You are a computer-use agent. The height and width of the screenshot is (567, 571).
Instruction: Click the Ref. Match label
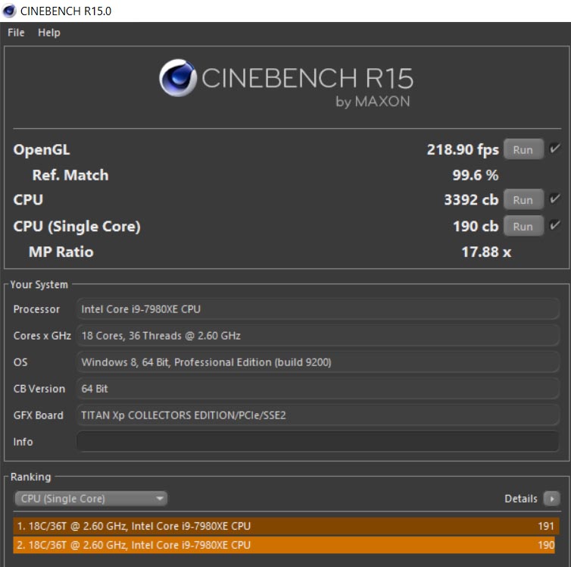70,175
